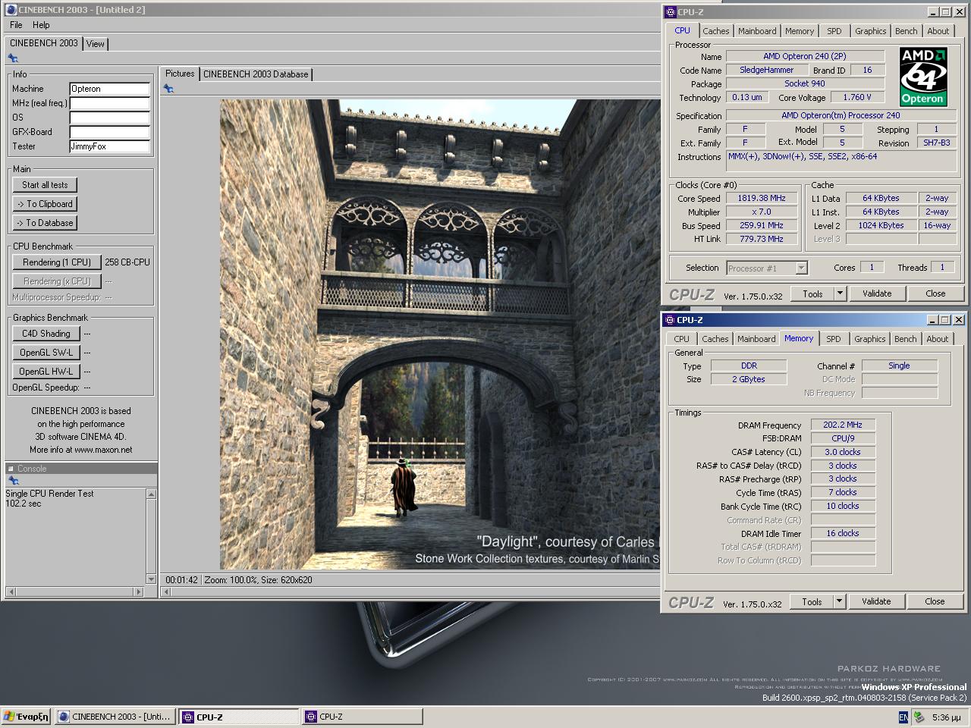Click the GFX-Board input field

(109, 132)
